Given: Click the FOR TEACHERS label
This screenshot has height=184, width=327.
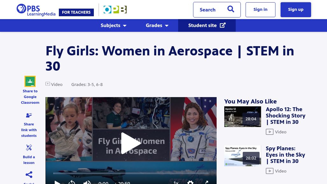Looking at the screenshot, I should point(76,12).
